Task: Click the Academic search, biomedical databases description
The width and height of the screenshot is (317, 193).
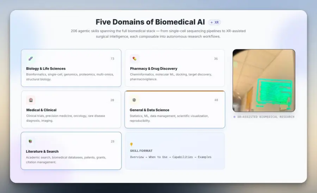Action: point(66,159)
